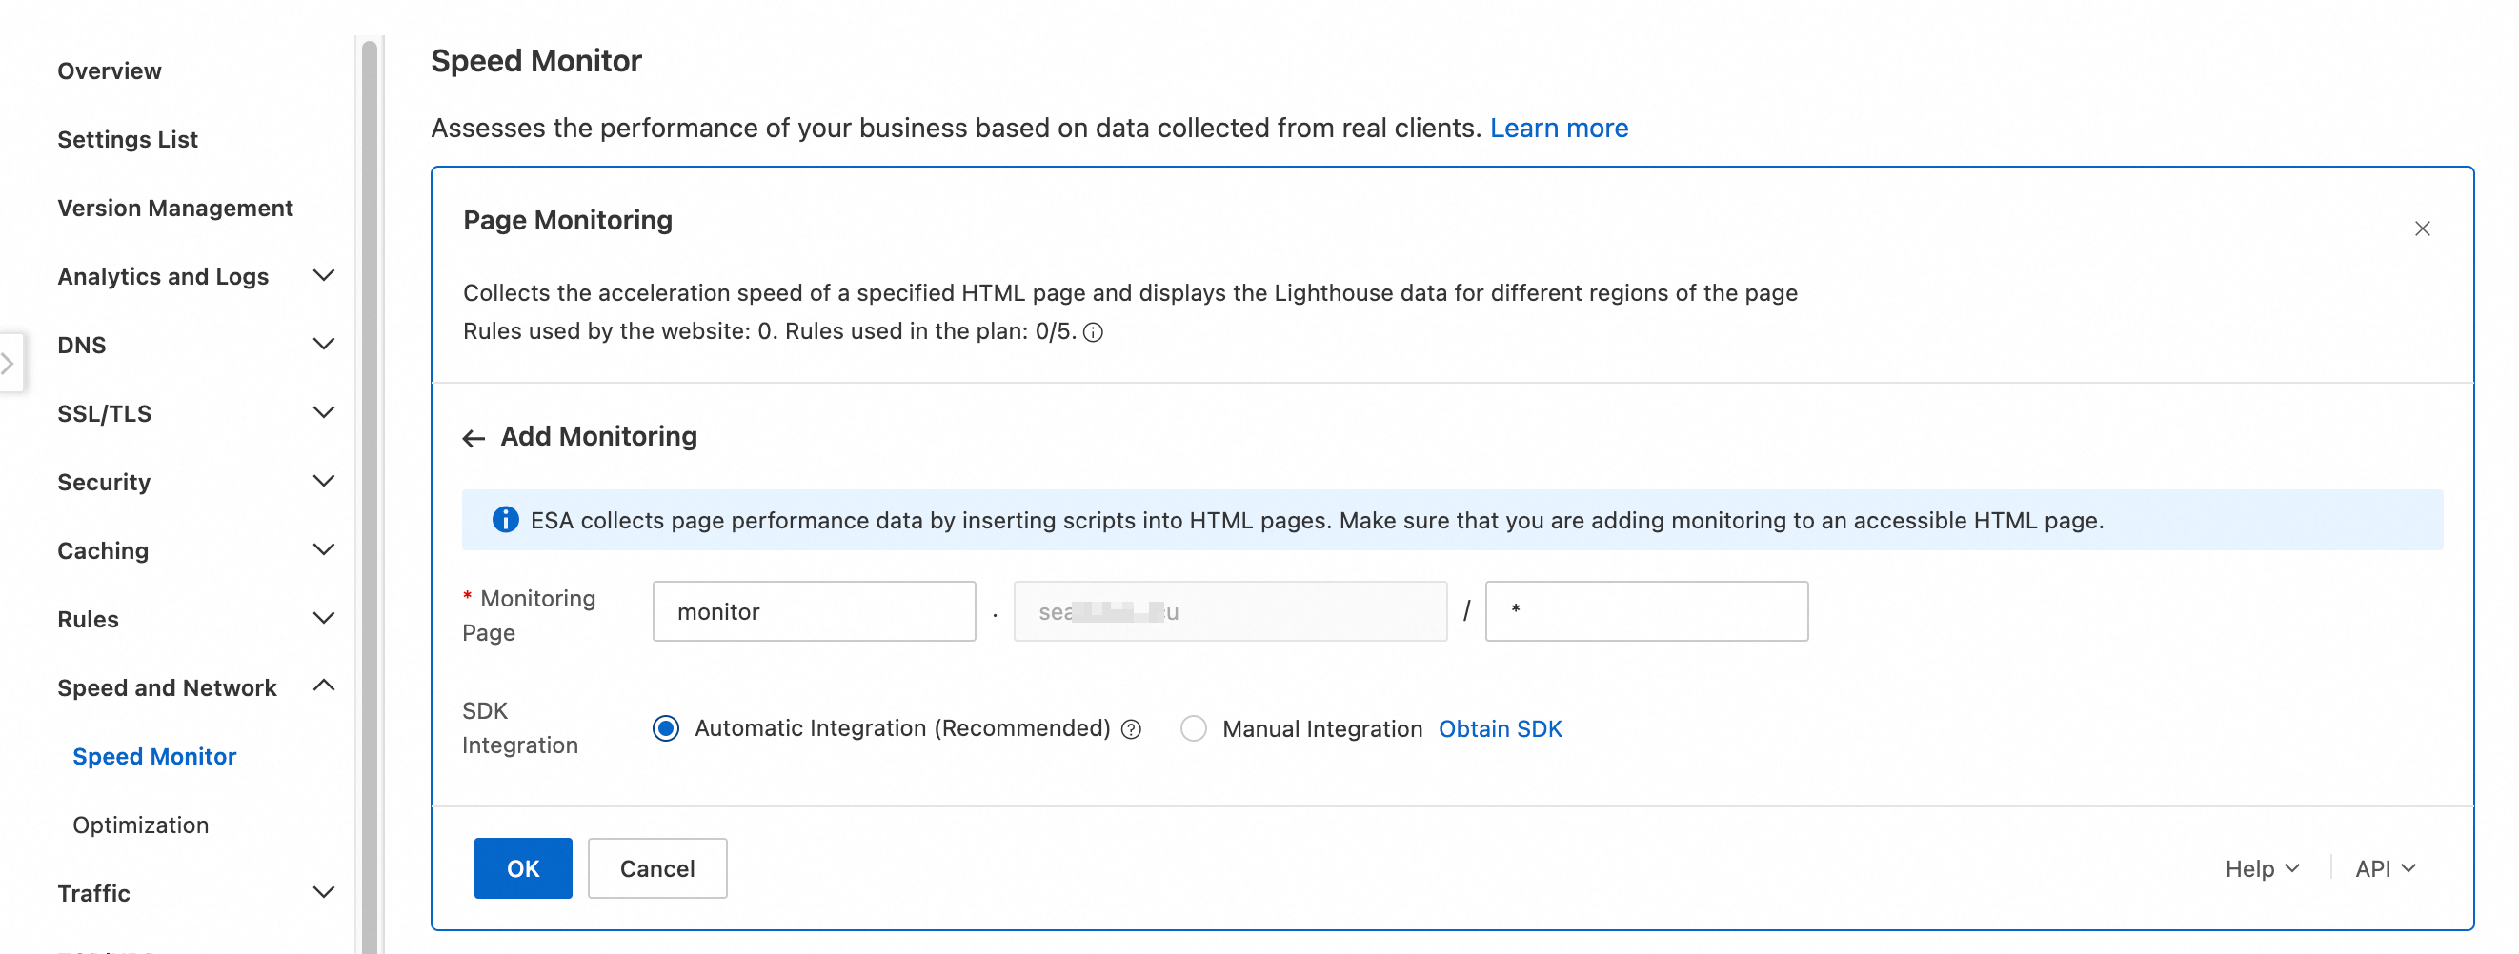The height and width of the screenshot is (954, 2519).
Task: Click the disabled domain name field
Action: click(x=1230, y=611)
